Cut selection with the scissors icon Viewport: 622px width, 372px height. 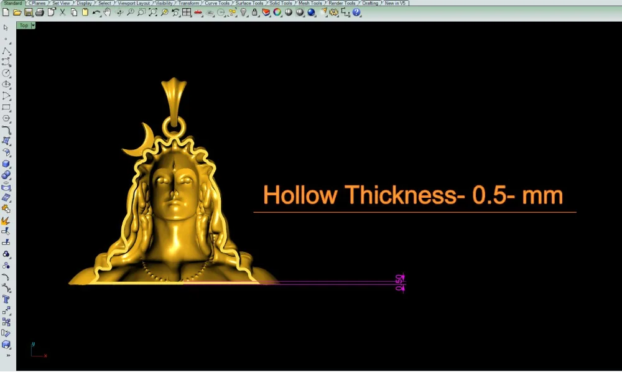tap(62, 12)
